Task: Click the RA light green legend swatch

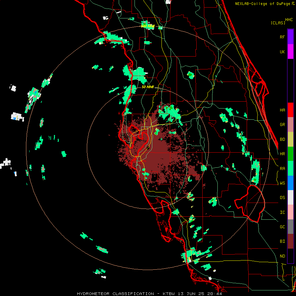Action: point(290,168)
